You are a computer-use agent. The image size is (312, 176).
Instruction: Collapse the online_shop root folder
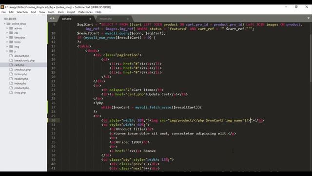tap(4, 23)
